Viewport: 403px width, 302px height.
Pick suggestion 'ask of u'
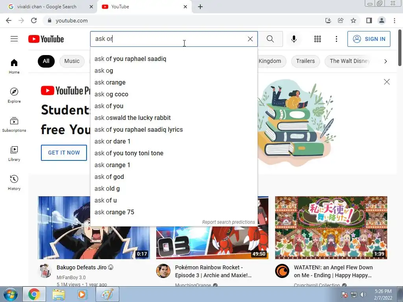(x=174, y=201)
